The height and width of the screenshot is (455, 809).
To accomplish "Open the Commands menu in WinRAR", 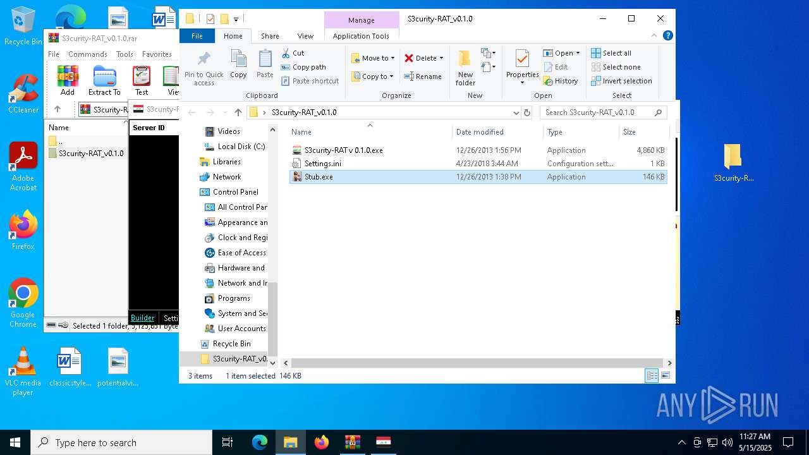I will click(x=88, y=54).
